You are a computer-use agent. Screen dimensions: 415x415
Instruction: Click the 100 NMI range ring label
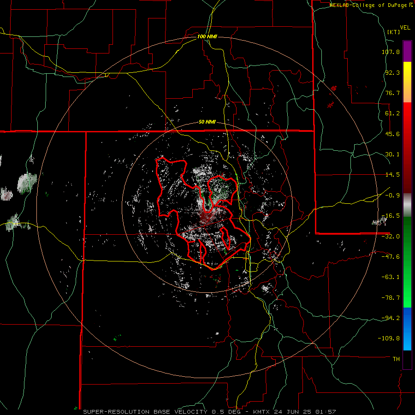[x=207, y=36]
